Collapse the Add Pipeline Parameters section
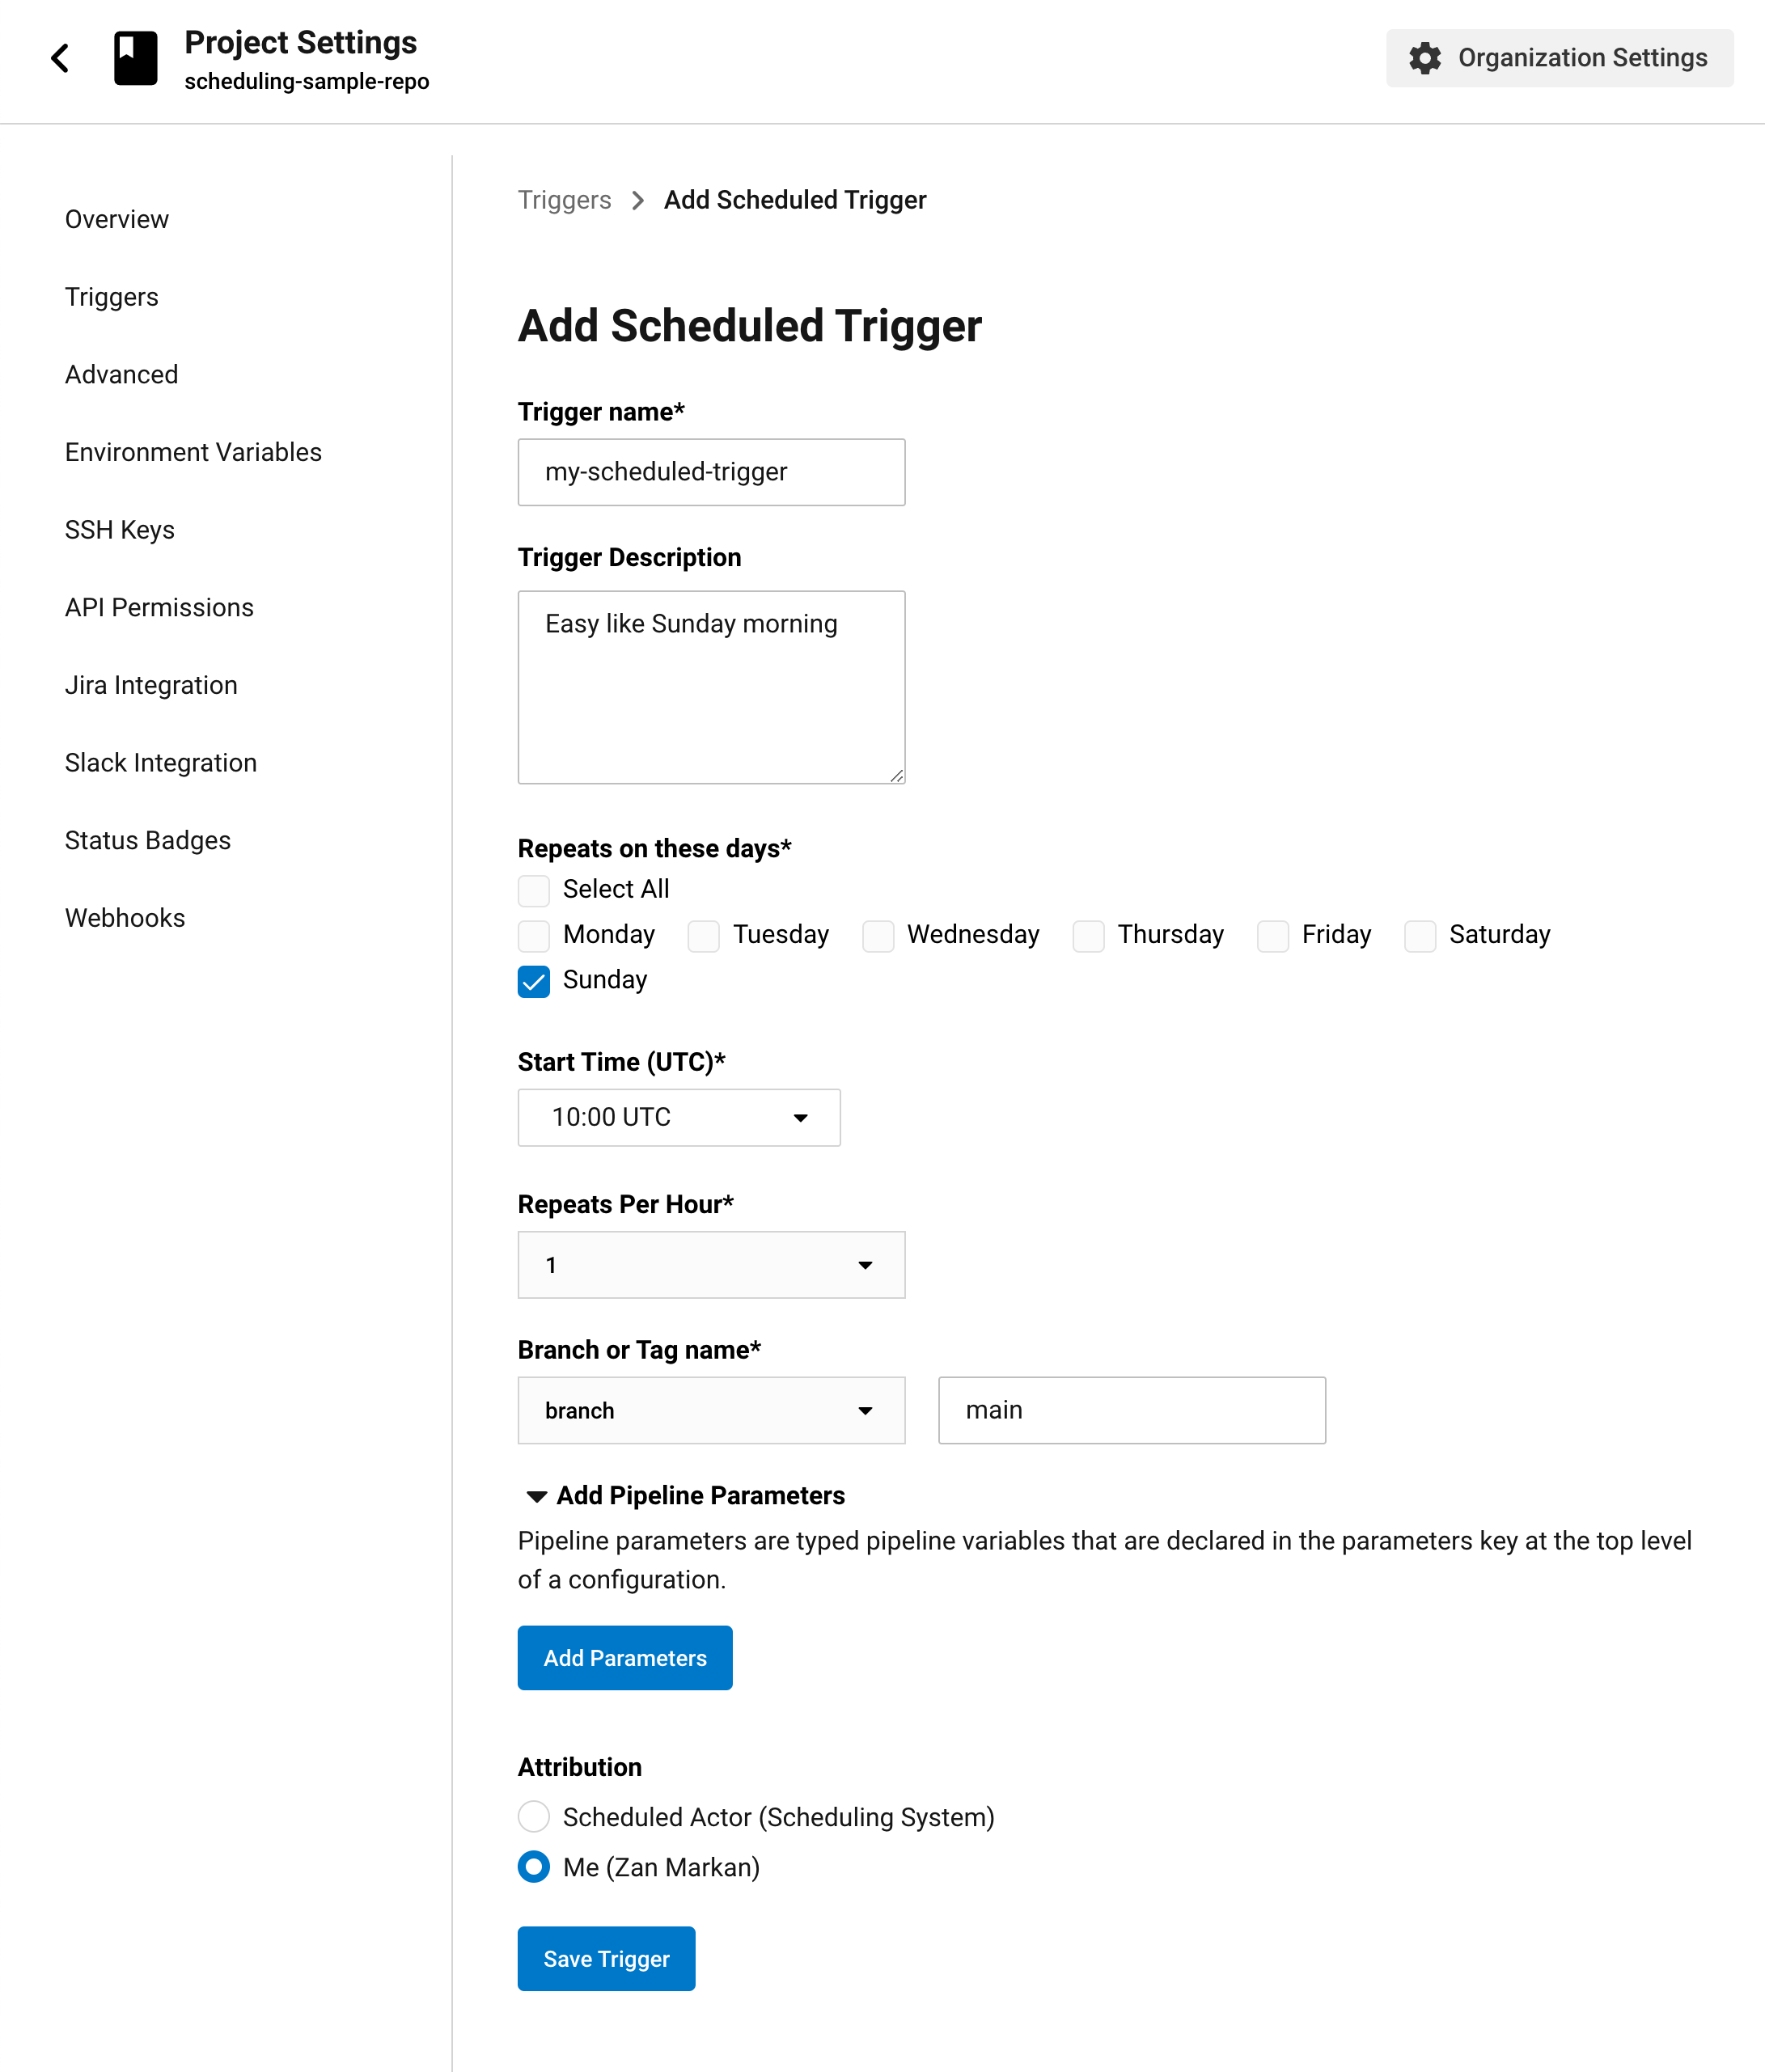This screenshot has width=1765, height=2072. click(x=536, y=1495)
